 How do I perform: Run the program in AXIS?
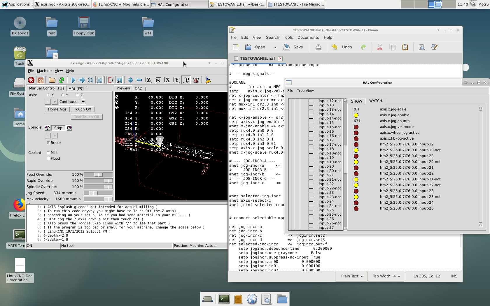(73, 80)
